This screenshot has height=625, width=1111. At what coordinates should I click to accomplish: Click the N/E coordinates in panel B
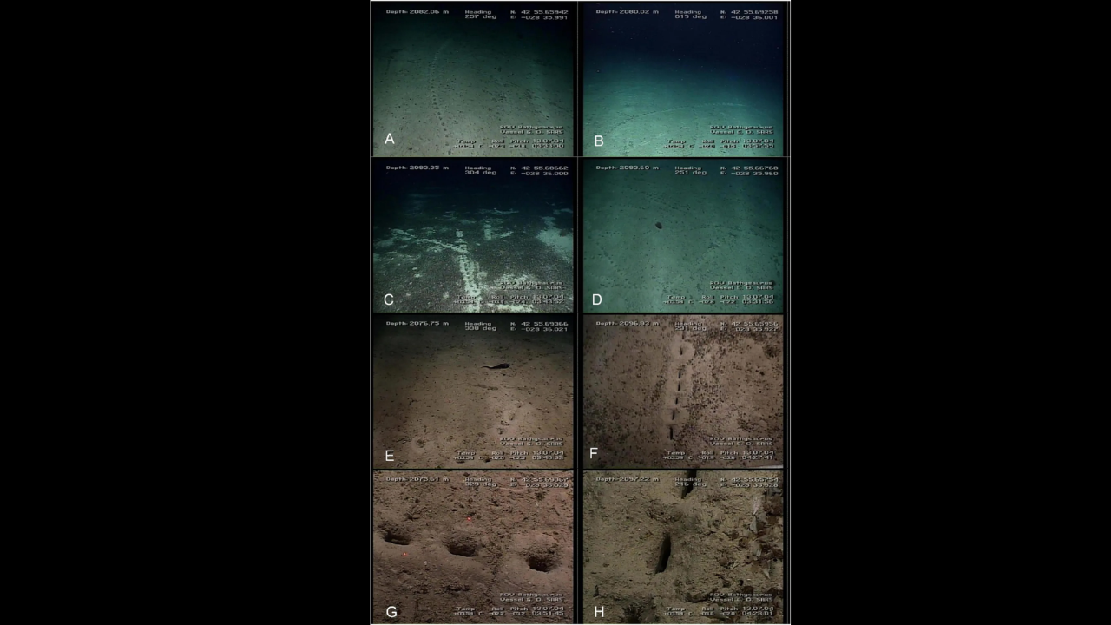tap(749, 14)
